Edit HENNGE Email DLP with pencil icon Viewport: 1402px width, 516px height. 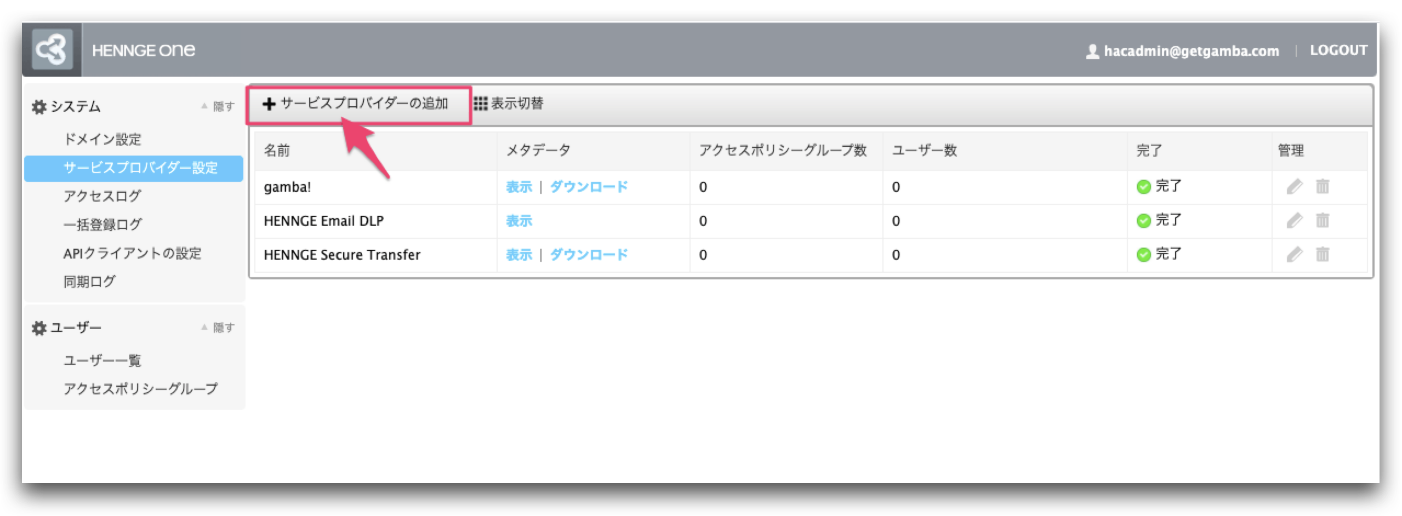[1295, 221]
